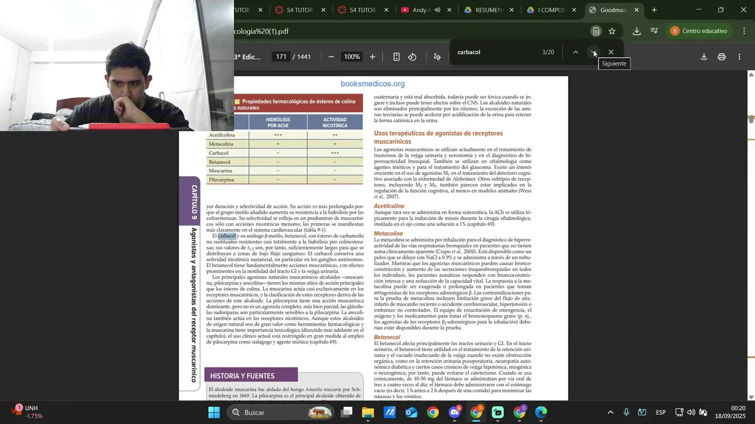Zoom out the PDF
Screen dimensions: 755x424
click(331, 57)
